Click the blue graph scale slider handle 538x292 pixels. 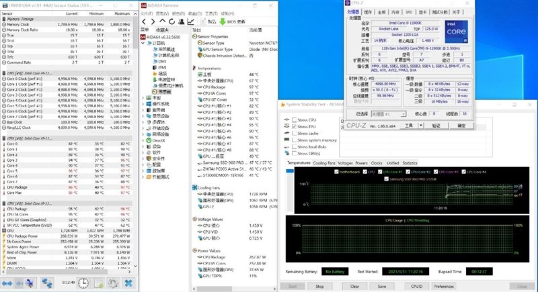click(x=290, y=171)
